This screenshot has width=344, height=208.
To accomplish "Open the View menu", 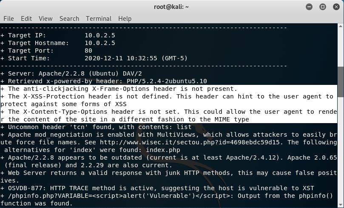I will tap(45, 19).
